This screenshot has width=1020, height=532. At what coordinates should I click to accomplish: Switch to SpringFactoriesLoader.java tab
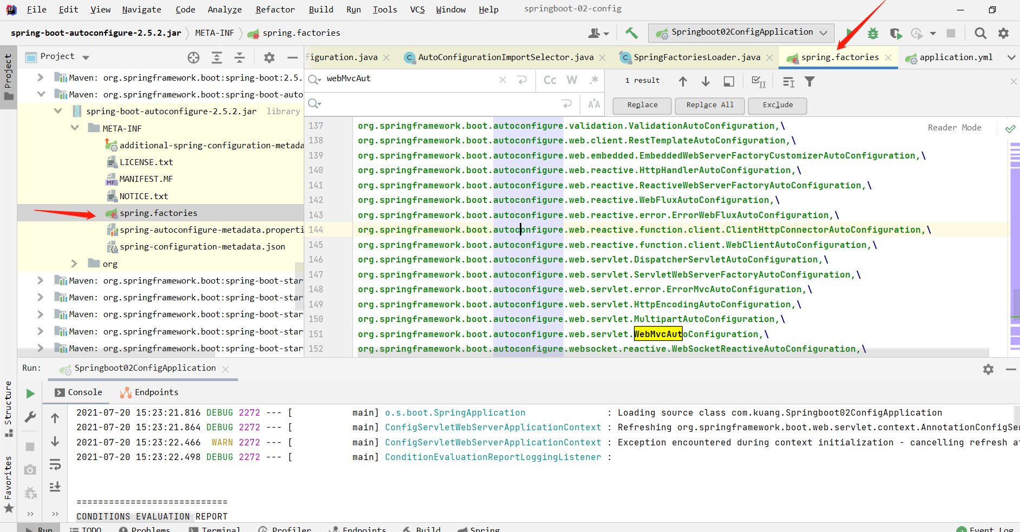[x=697, y=57]
